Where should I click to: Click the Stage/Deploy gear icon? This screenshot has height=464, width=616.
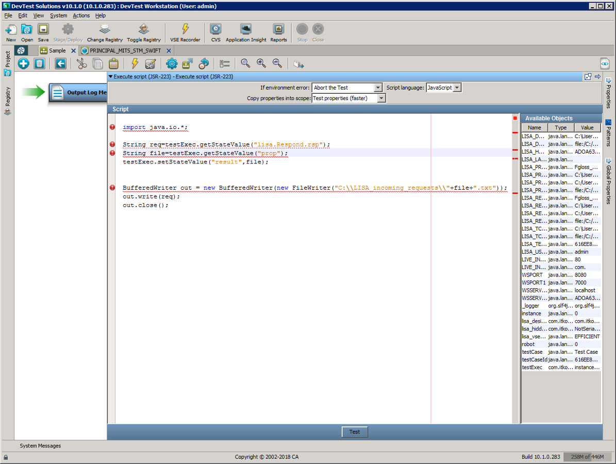pos(68,32)
